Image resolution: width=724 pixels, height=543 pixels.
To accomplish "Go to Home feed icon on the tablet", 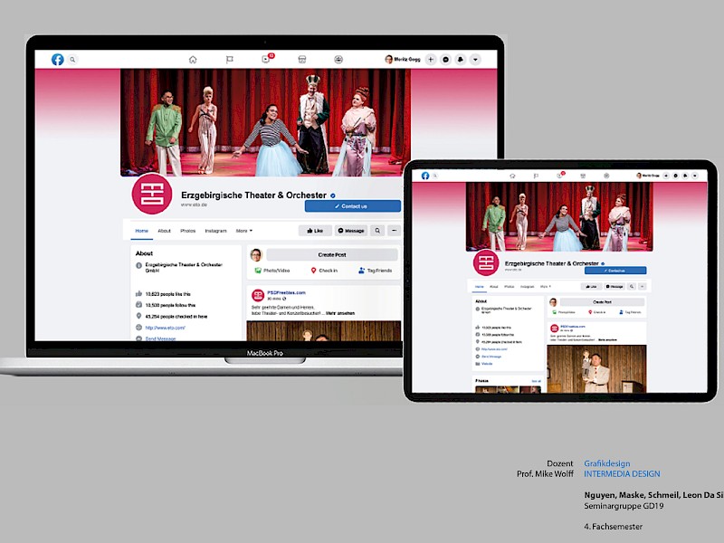I will coord(512,176).
